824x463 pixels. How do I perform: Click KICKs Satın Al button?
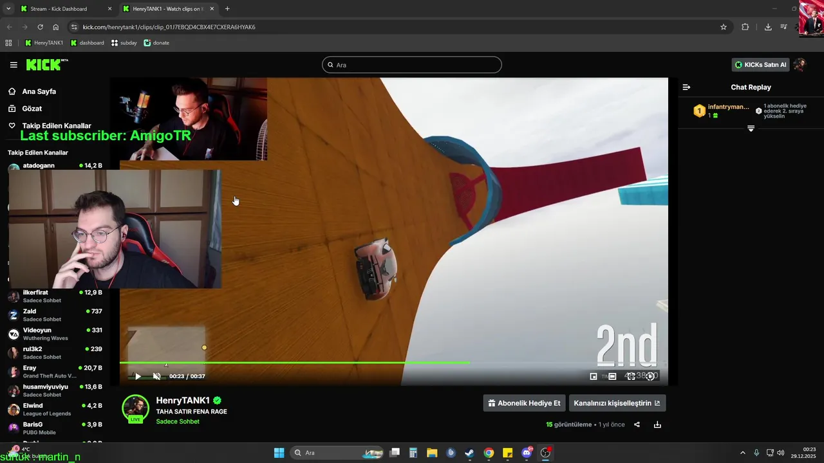click(x=760, y=65)
